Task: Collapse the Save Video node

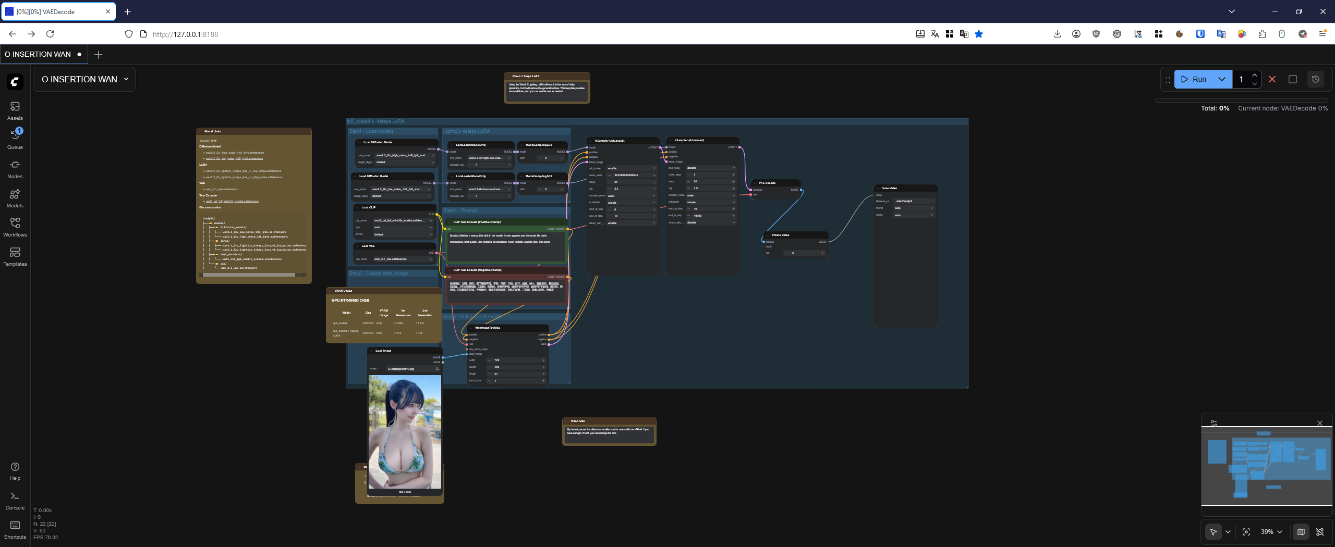Action: point(878,188)
